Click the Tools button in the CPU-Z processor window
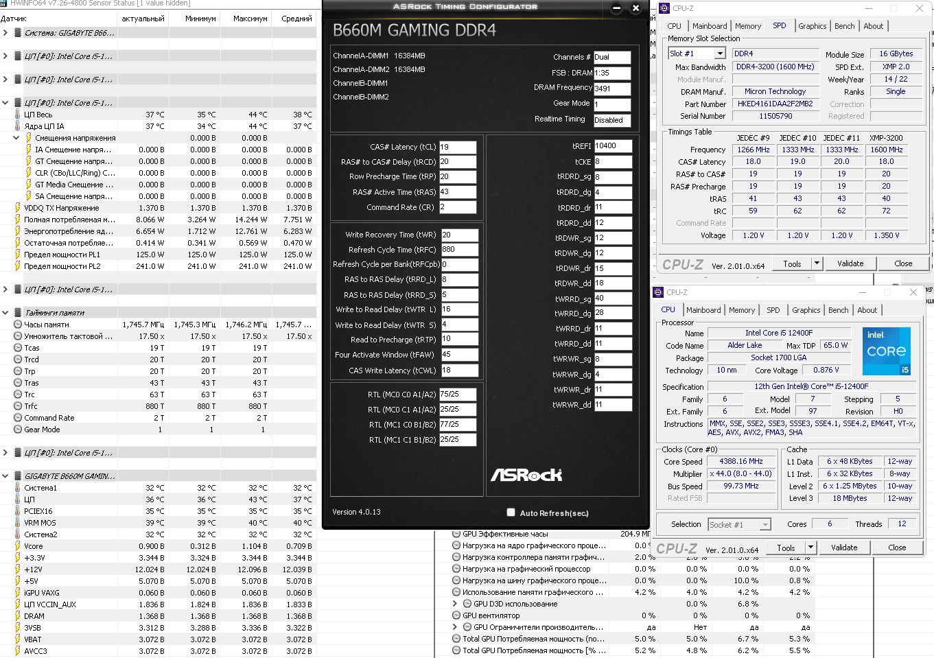The height and width of the screenshot is (658, 934). click(786, 548)
